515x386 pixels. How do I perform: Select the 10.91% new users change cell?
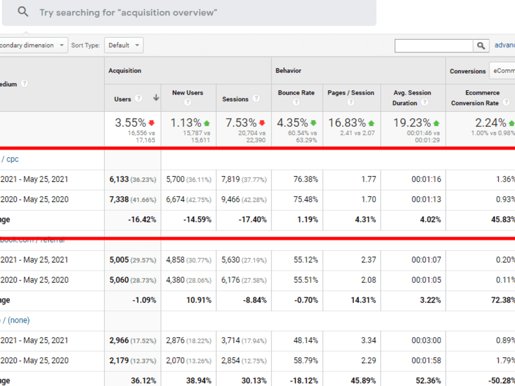[x=188, y=301]
